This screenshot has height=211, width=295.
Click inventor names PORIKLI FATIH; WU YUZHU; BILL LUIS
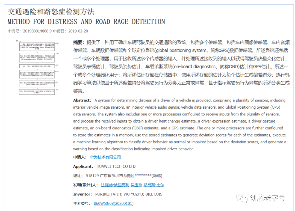(x=129, y=194)
